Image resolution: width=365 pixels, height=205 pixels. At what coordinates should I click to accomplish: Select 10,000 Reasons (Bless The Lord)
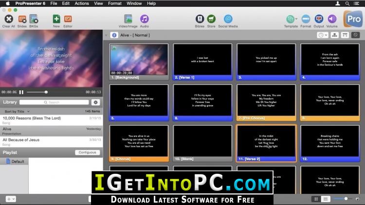click(x=51, y=120)
